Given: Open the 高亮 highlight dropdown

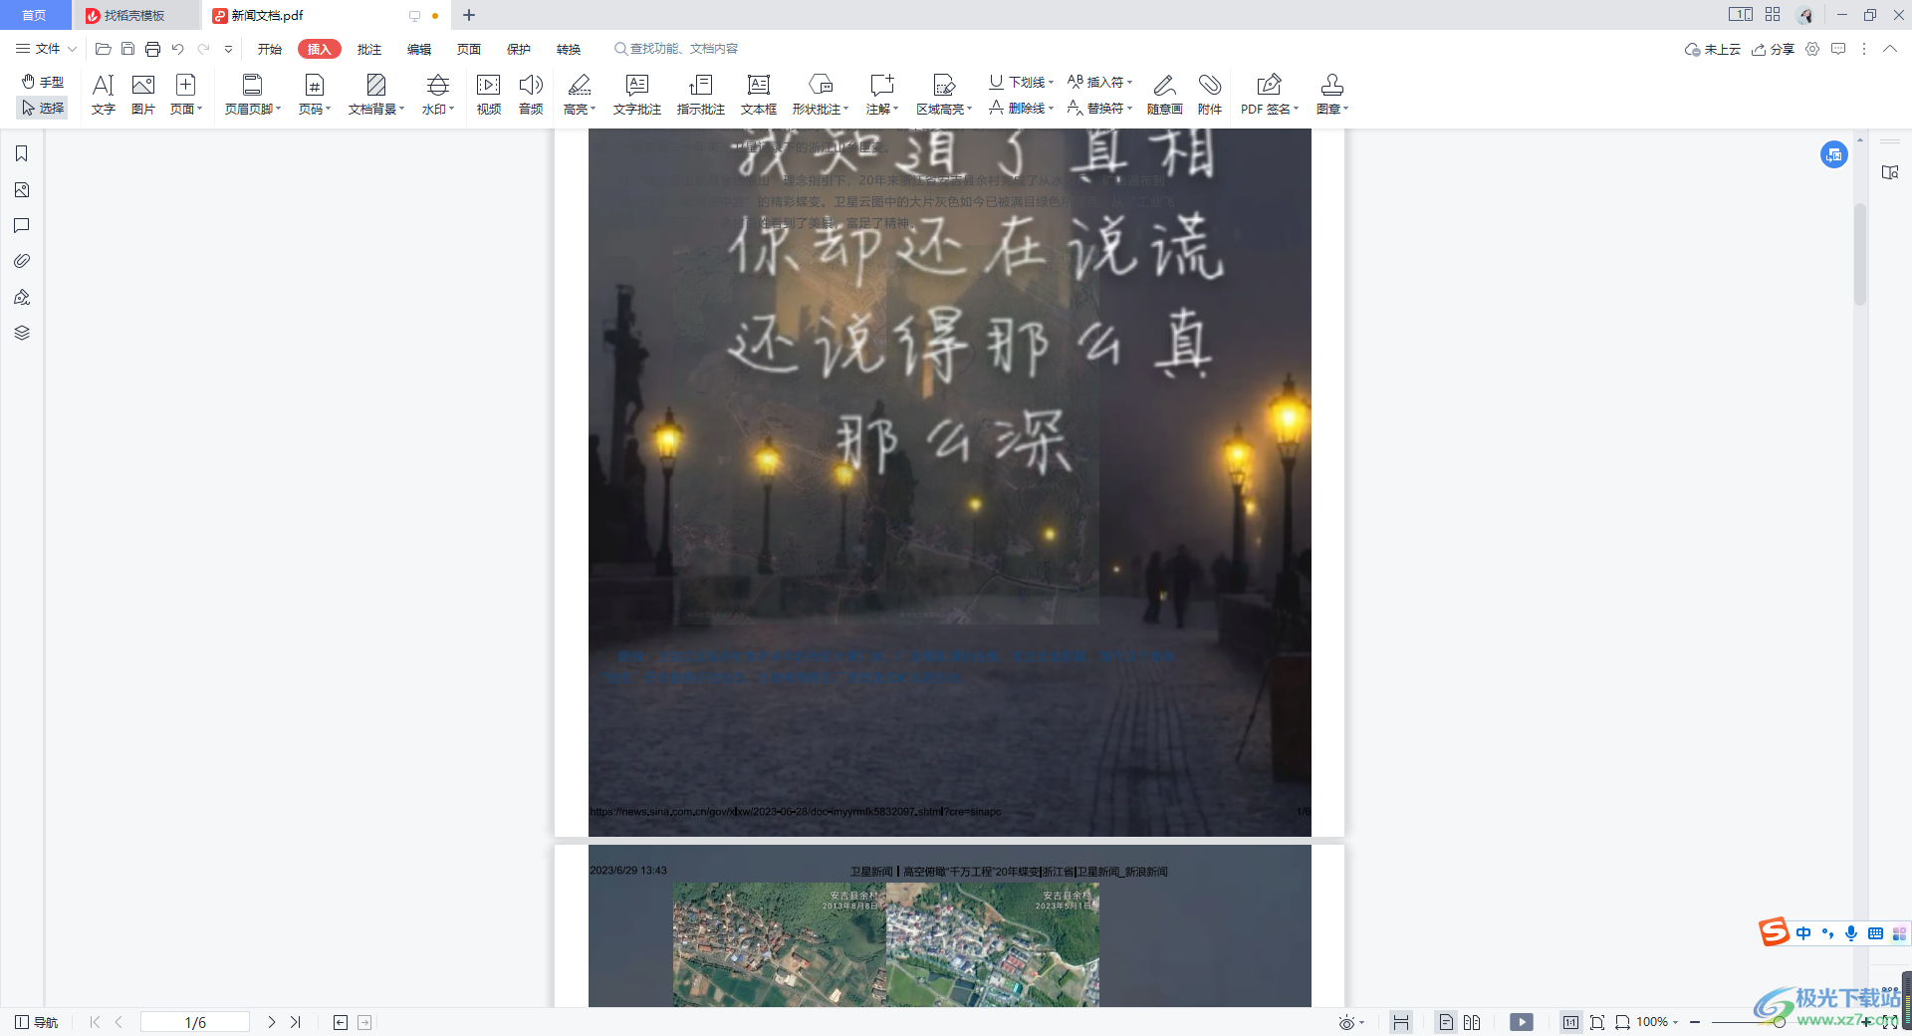Looking at the screenshot, I should (x=580, y=95).
